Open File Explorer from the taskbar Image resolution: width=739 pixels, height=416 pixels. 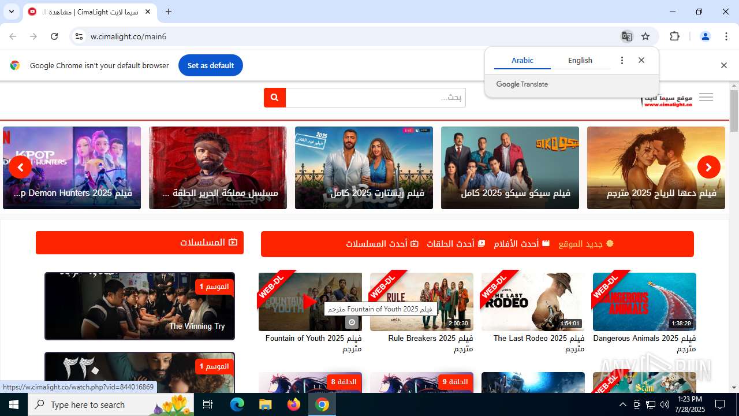(x=265, y=404)
